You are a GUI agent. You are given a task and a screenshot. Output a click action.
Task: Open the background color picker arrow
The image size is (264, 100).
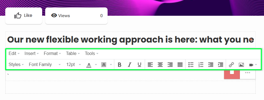pyautogui.click(x=111, y=65)
